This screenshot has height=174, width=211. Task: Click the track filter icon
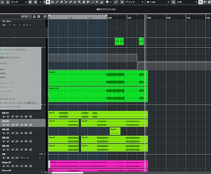tap(39, 16)
